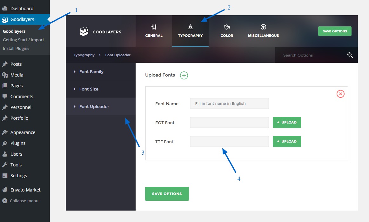369x222 pixels.
Task: Click the green plus icon beside Upload Fonts
Action: click(184, 75)
